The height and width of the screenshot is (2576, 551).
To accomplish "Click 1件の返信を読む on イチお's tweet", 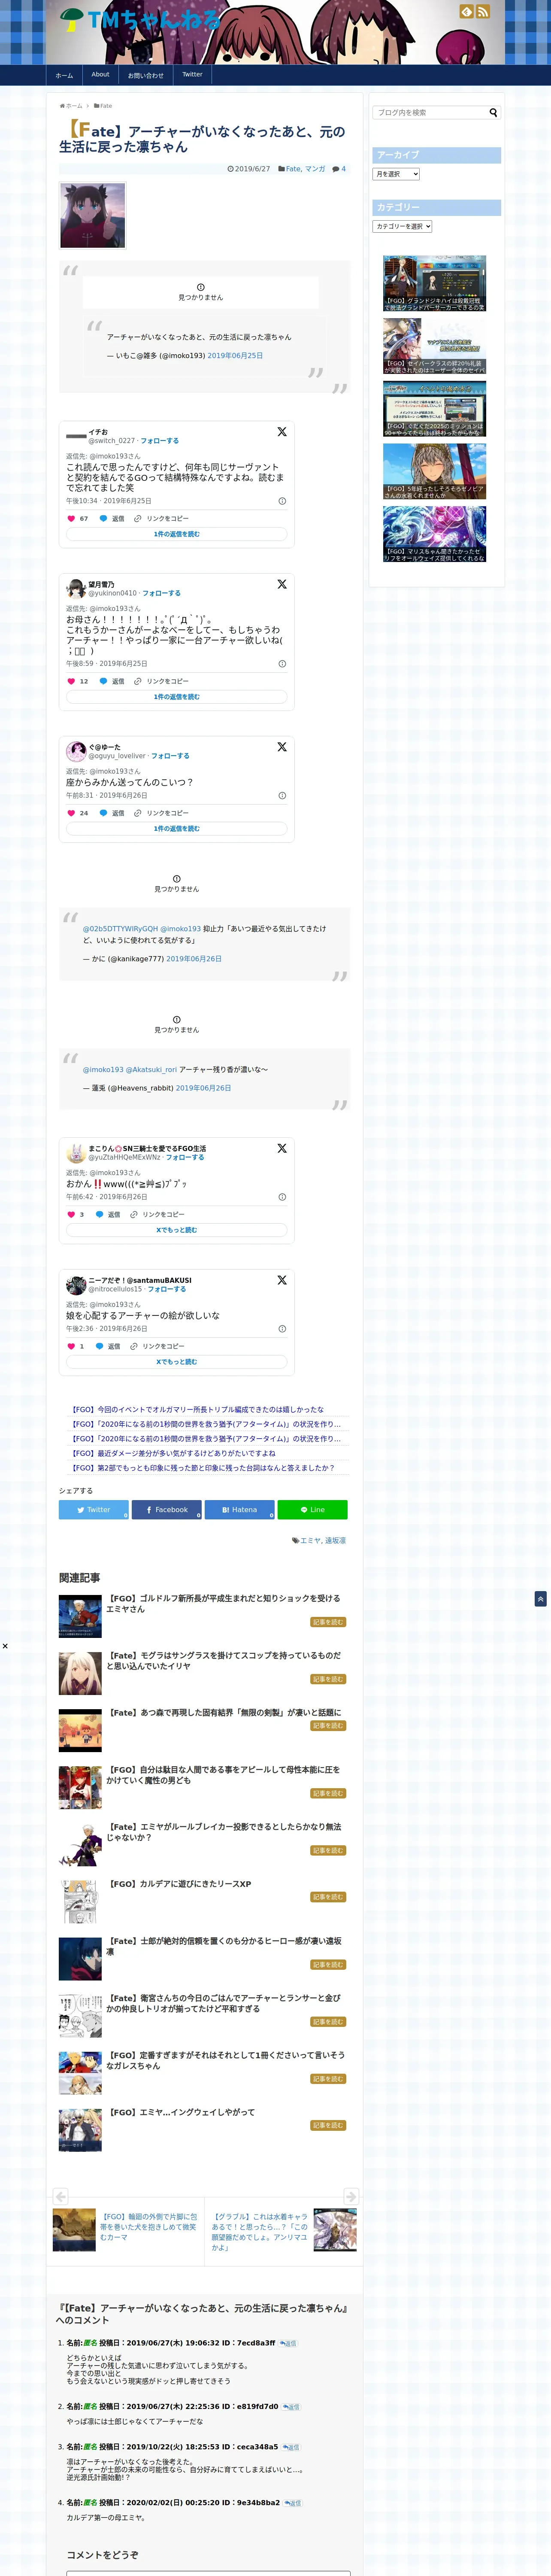I will pyautogui.click(x=177, y=534).
